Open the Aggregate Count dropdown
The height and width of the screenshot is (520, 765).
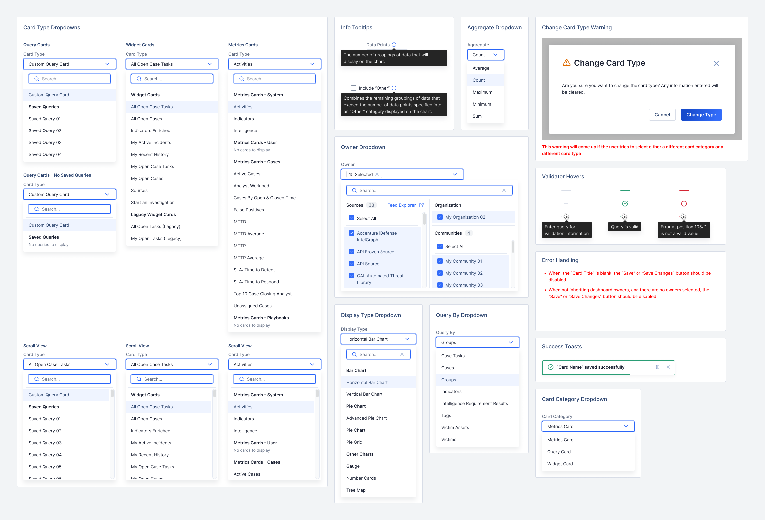(485, 55)
